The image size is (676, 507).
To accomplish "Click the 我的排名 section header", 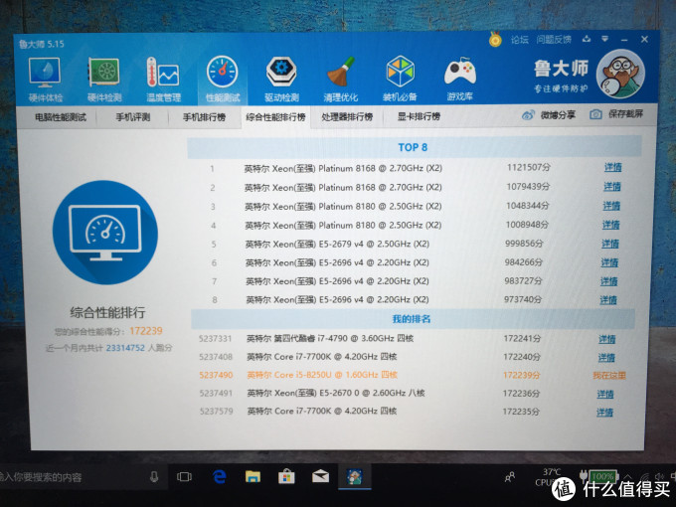I will point(412,319).
